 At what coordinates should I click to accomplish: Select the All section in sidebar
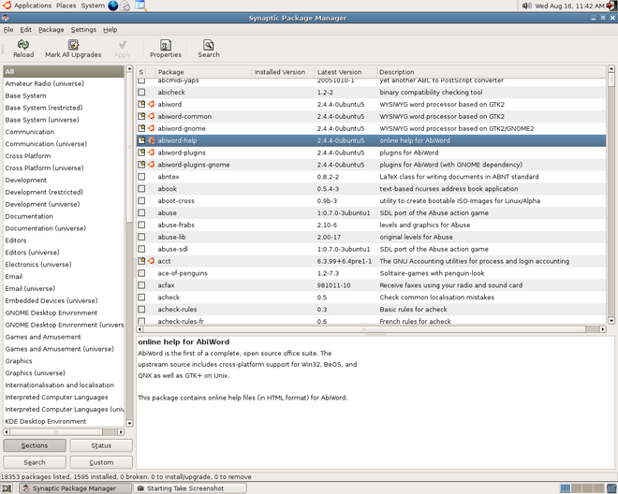(64, 72)
